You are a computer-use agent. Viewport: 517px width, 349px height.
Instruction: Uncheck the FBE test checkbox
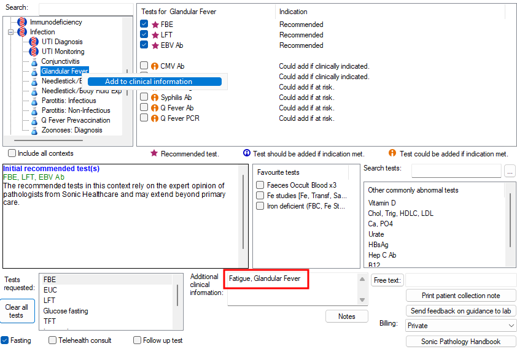pos(144,24)
